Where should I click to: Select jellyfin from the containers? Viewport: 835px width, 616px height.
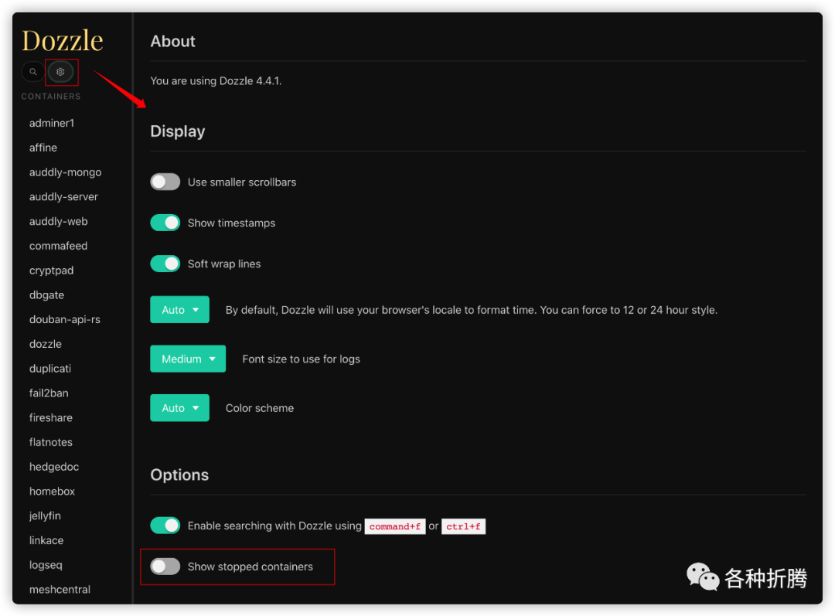[x=45, y=516]
